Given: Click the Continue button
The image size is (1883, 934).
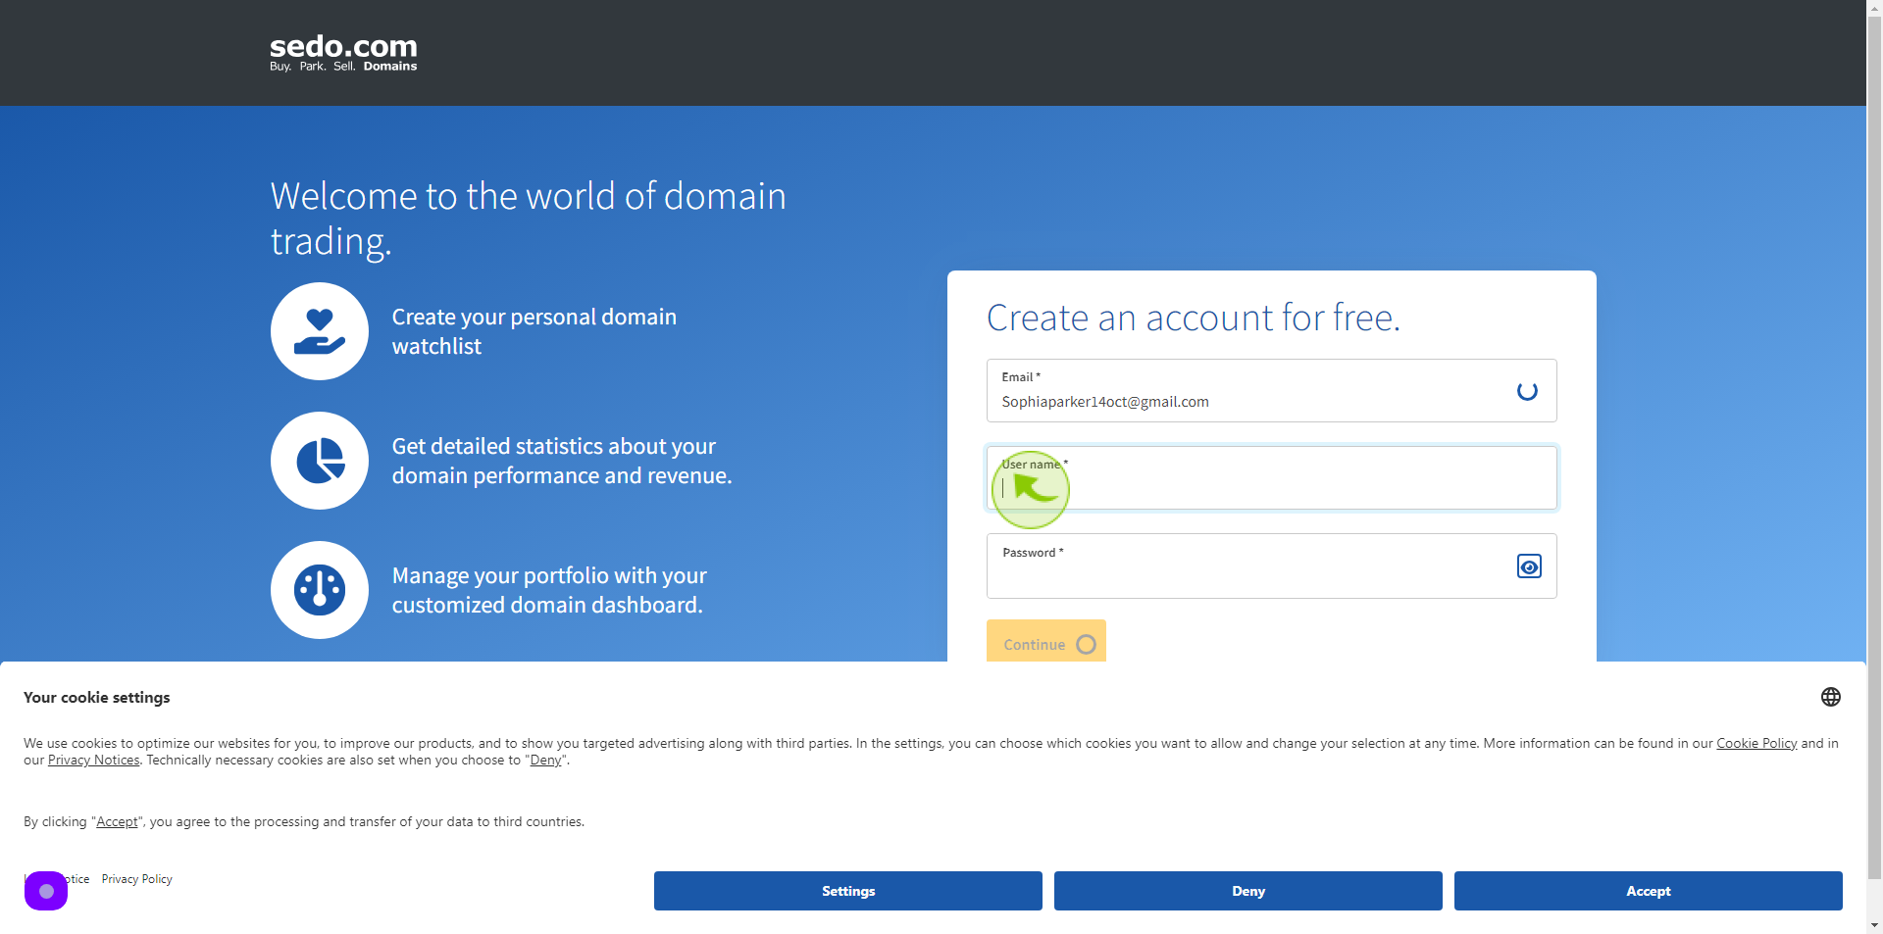Looking at the screenshot, I should click(1045, 643).
